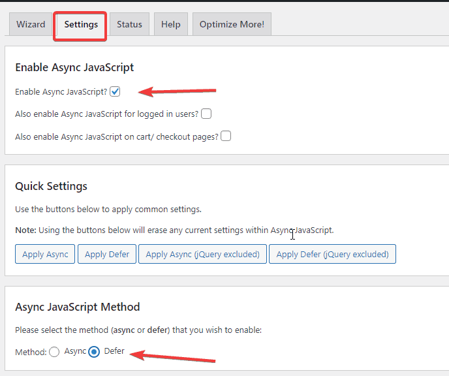Click the Note text about erasing settings

[x=174, y=230]
